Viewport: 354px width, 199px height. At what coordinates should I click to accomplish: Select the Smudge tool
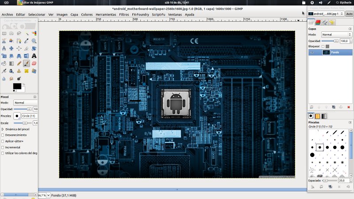pyautogui.click(x=12, y=79)
